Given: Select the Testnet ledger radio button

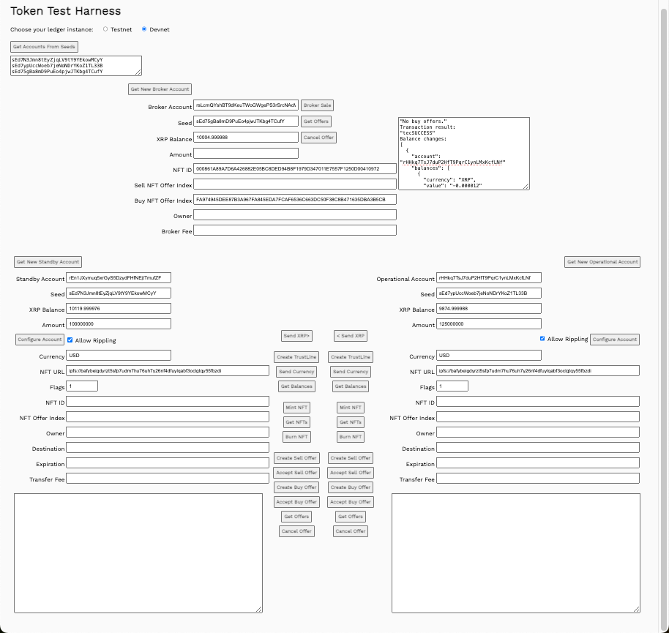Looking at the screenshot, I should tap(105, 29).
